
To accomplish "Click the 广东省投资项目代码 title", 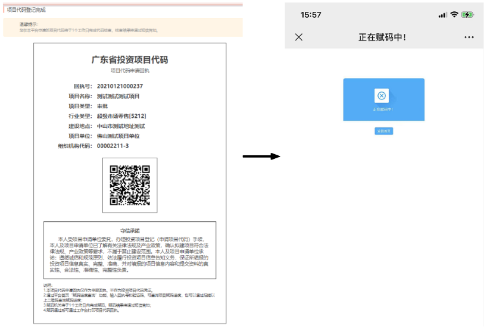I will coord(130,60).
